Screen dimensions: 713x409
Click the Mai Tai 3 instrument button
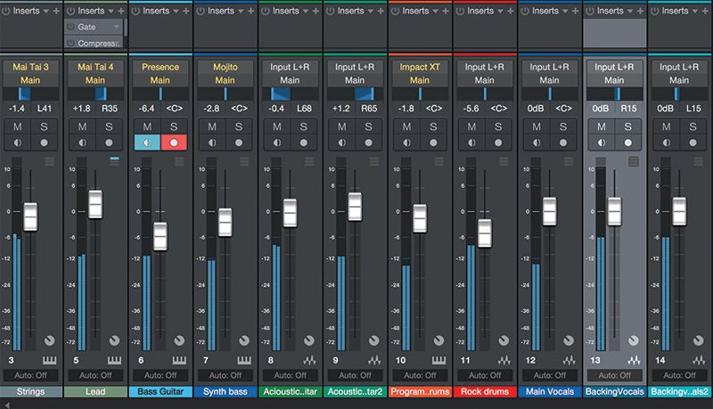[x=32, y=67]
